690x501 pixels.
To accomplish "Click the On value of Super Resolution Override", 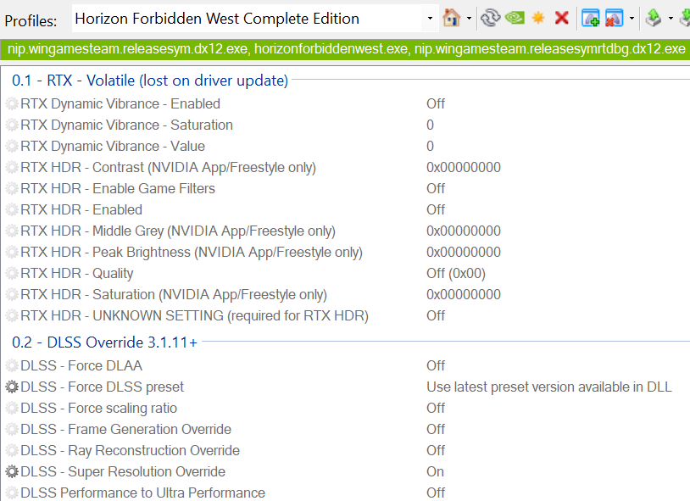I will point(435,471).
